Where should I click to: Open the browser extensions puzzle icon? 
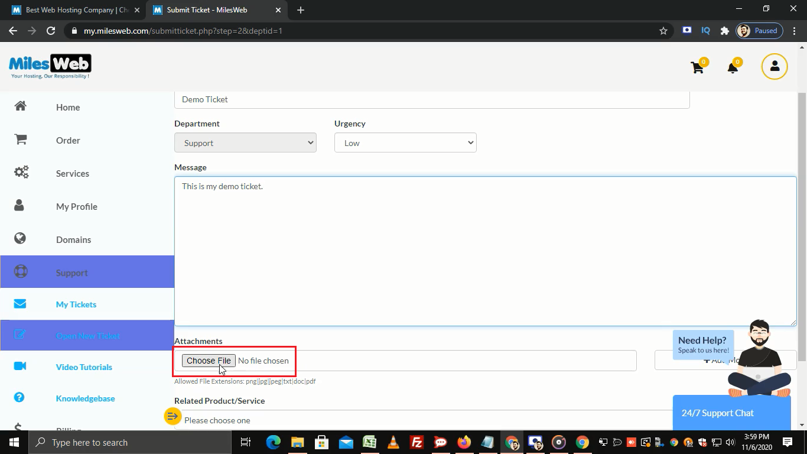pos(724,31)
